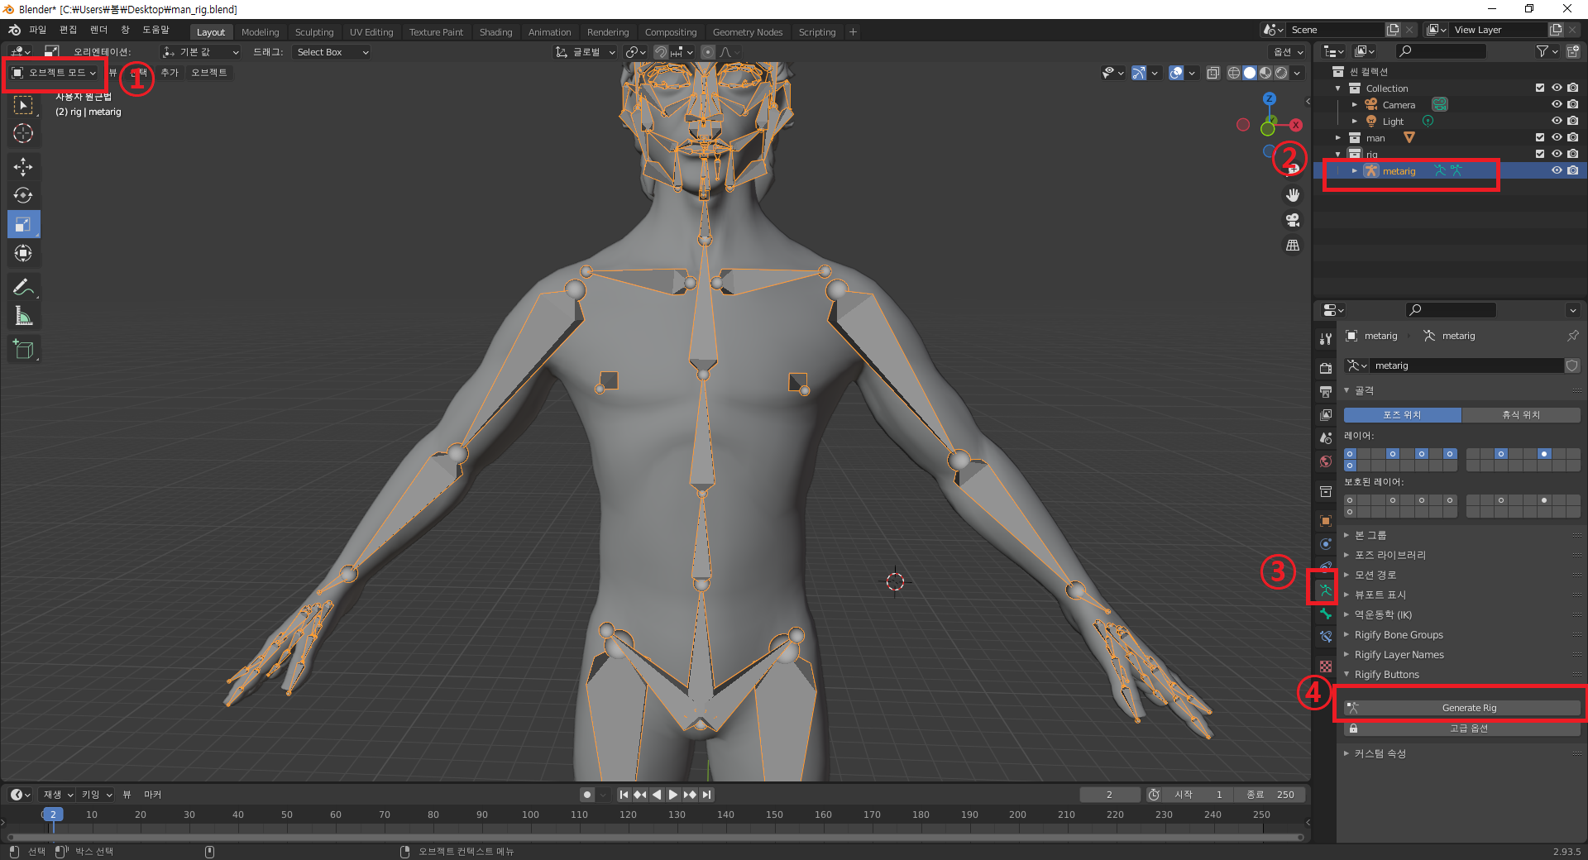Open the Output properties tab
Image resolution: width=1588 pixels, height=860 pixels.
click(1326, 391)
